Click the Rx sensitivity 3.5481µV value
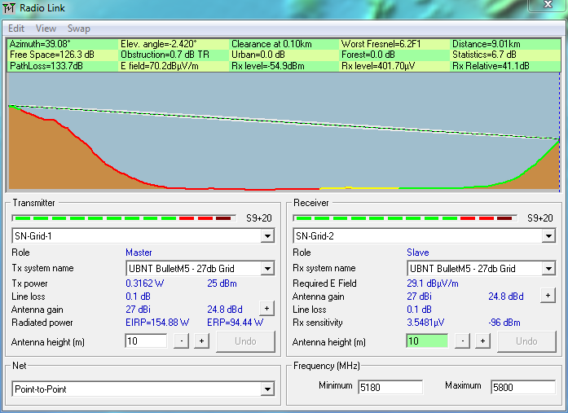This screenshot has width=568, height=413. click(x=425, y=322)
